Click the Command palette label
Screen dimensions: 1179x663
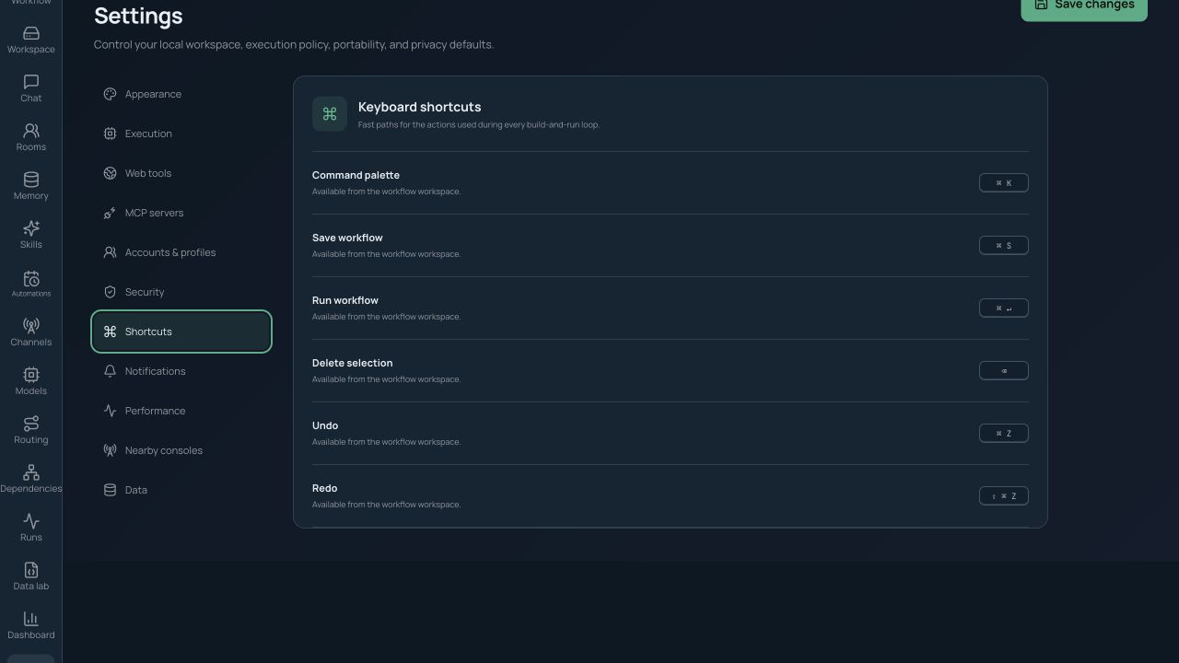click(x=356, y=175)
